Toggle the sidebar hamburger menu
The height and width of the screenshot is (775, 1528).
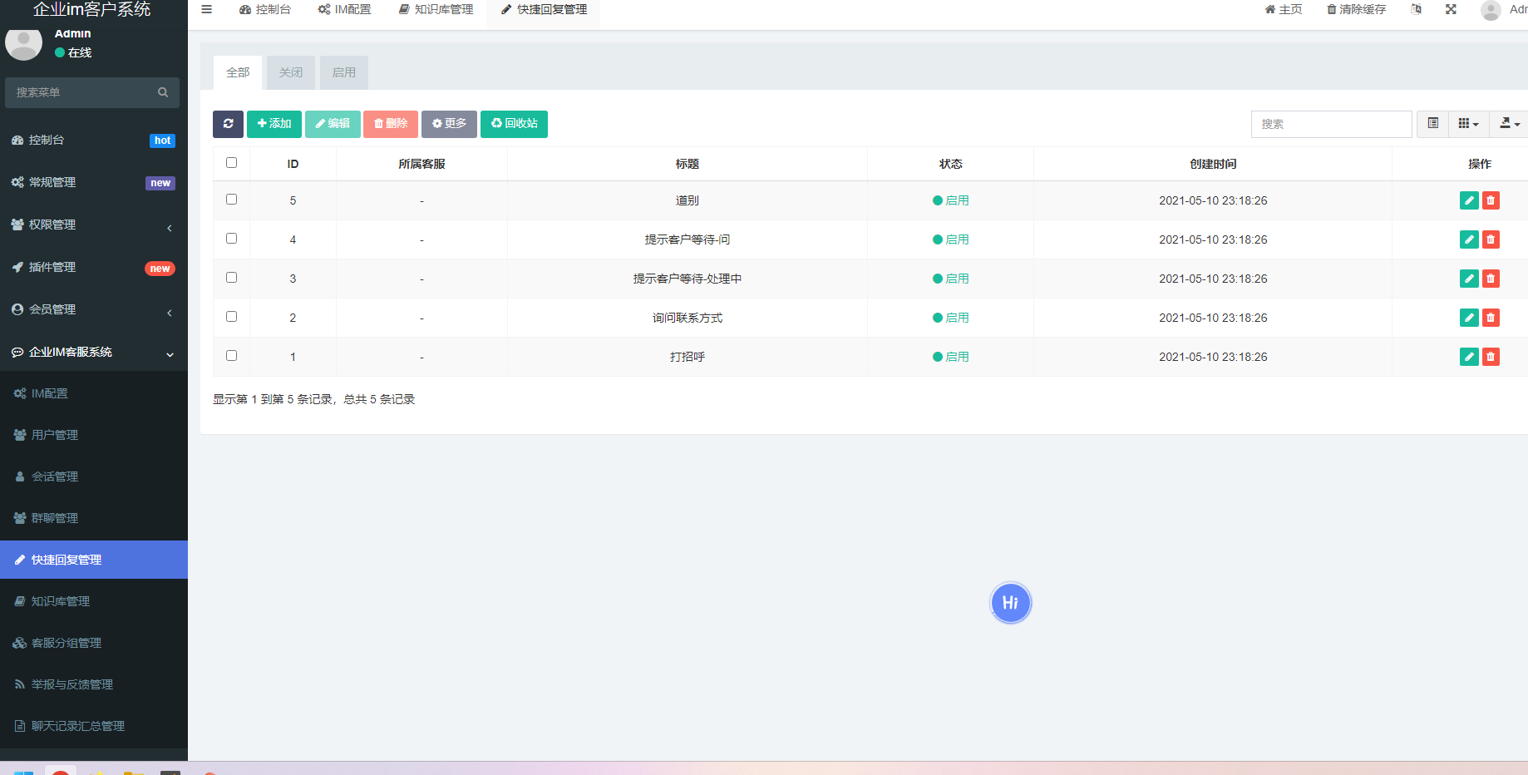pyautogui.click(x=207, y=10)
